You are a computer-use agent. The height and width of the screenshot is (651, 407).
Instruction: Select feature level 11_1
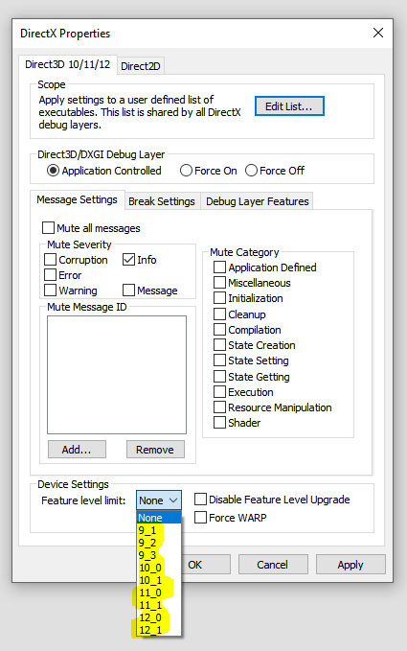[159, 605]
